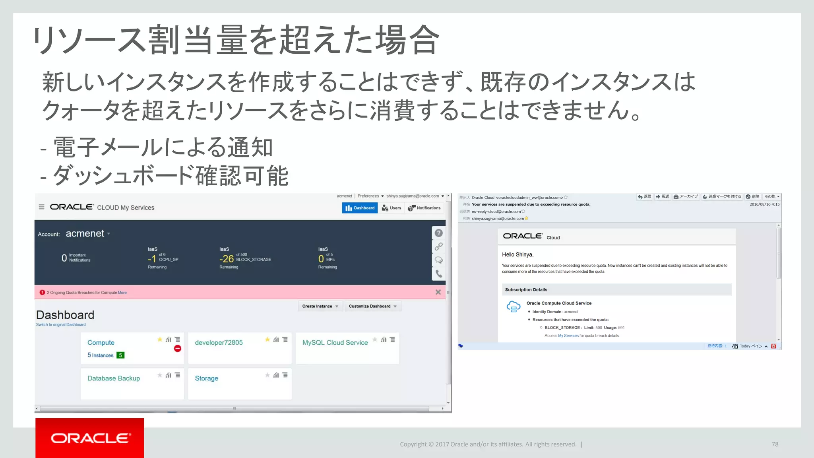Click the email body vertical scrollbar

click(779, 252)
